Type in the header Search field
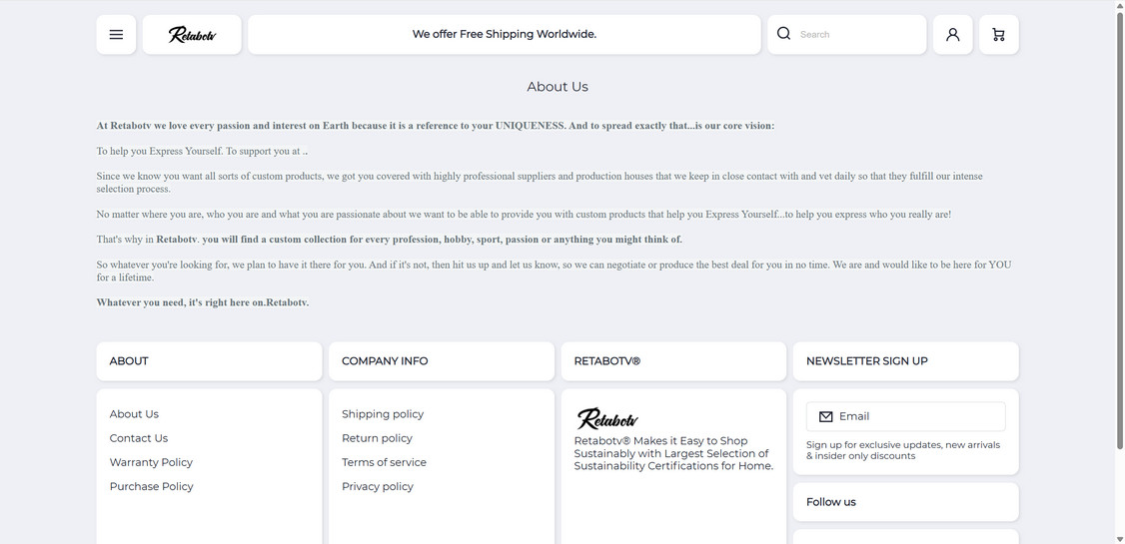1125x544 pixels. click(859, 35)
